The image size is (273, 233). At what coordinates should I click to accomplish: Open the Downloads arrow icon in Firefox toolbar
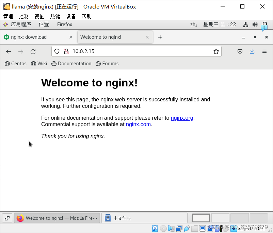pyautogui.click(x=252, y=51)
